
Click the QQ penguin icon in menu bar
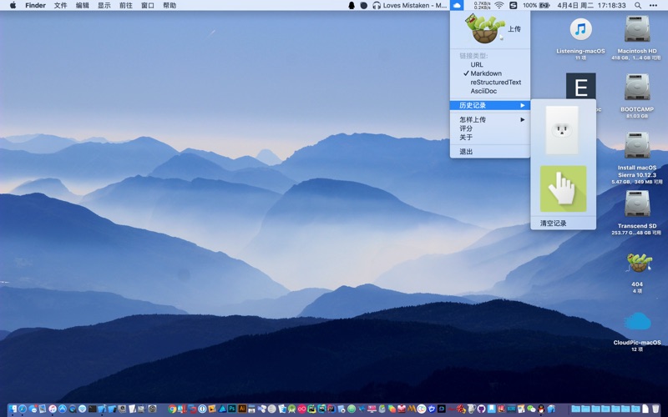(x=352, y=5)
